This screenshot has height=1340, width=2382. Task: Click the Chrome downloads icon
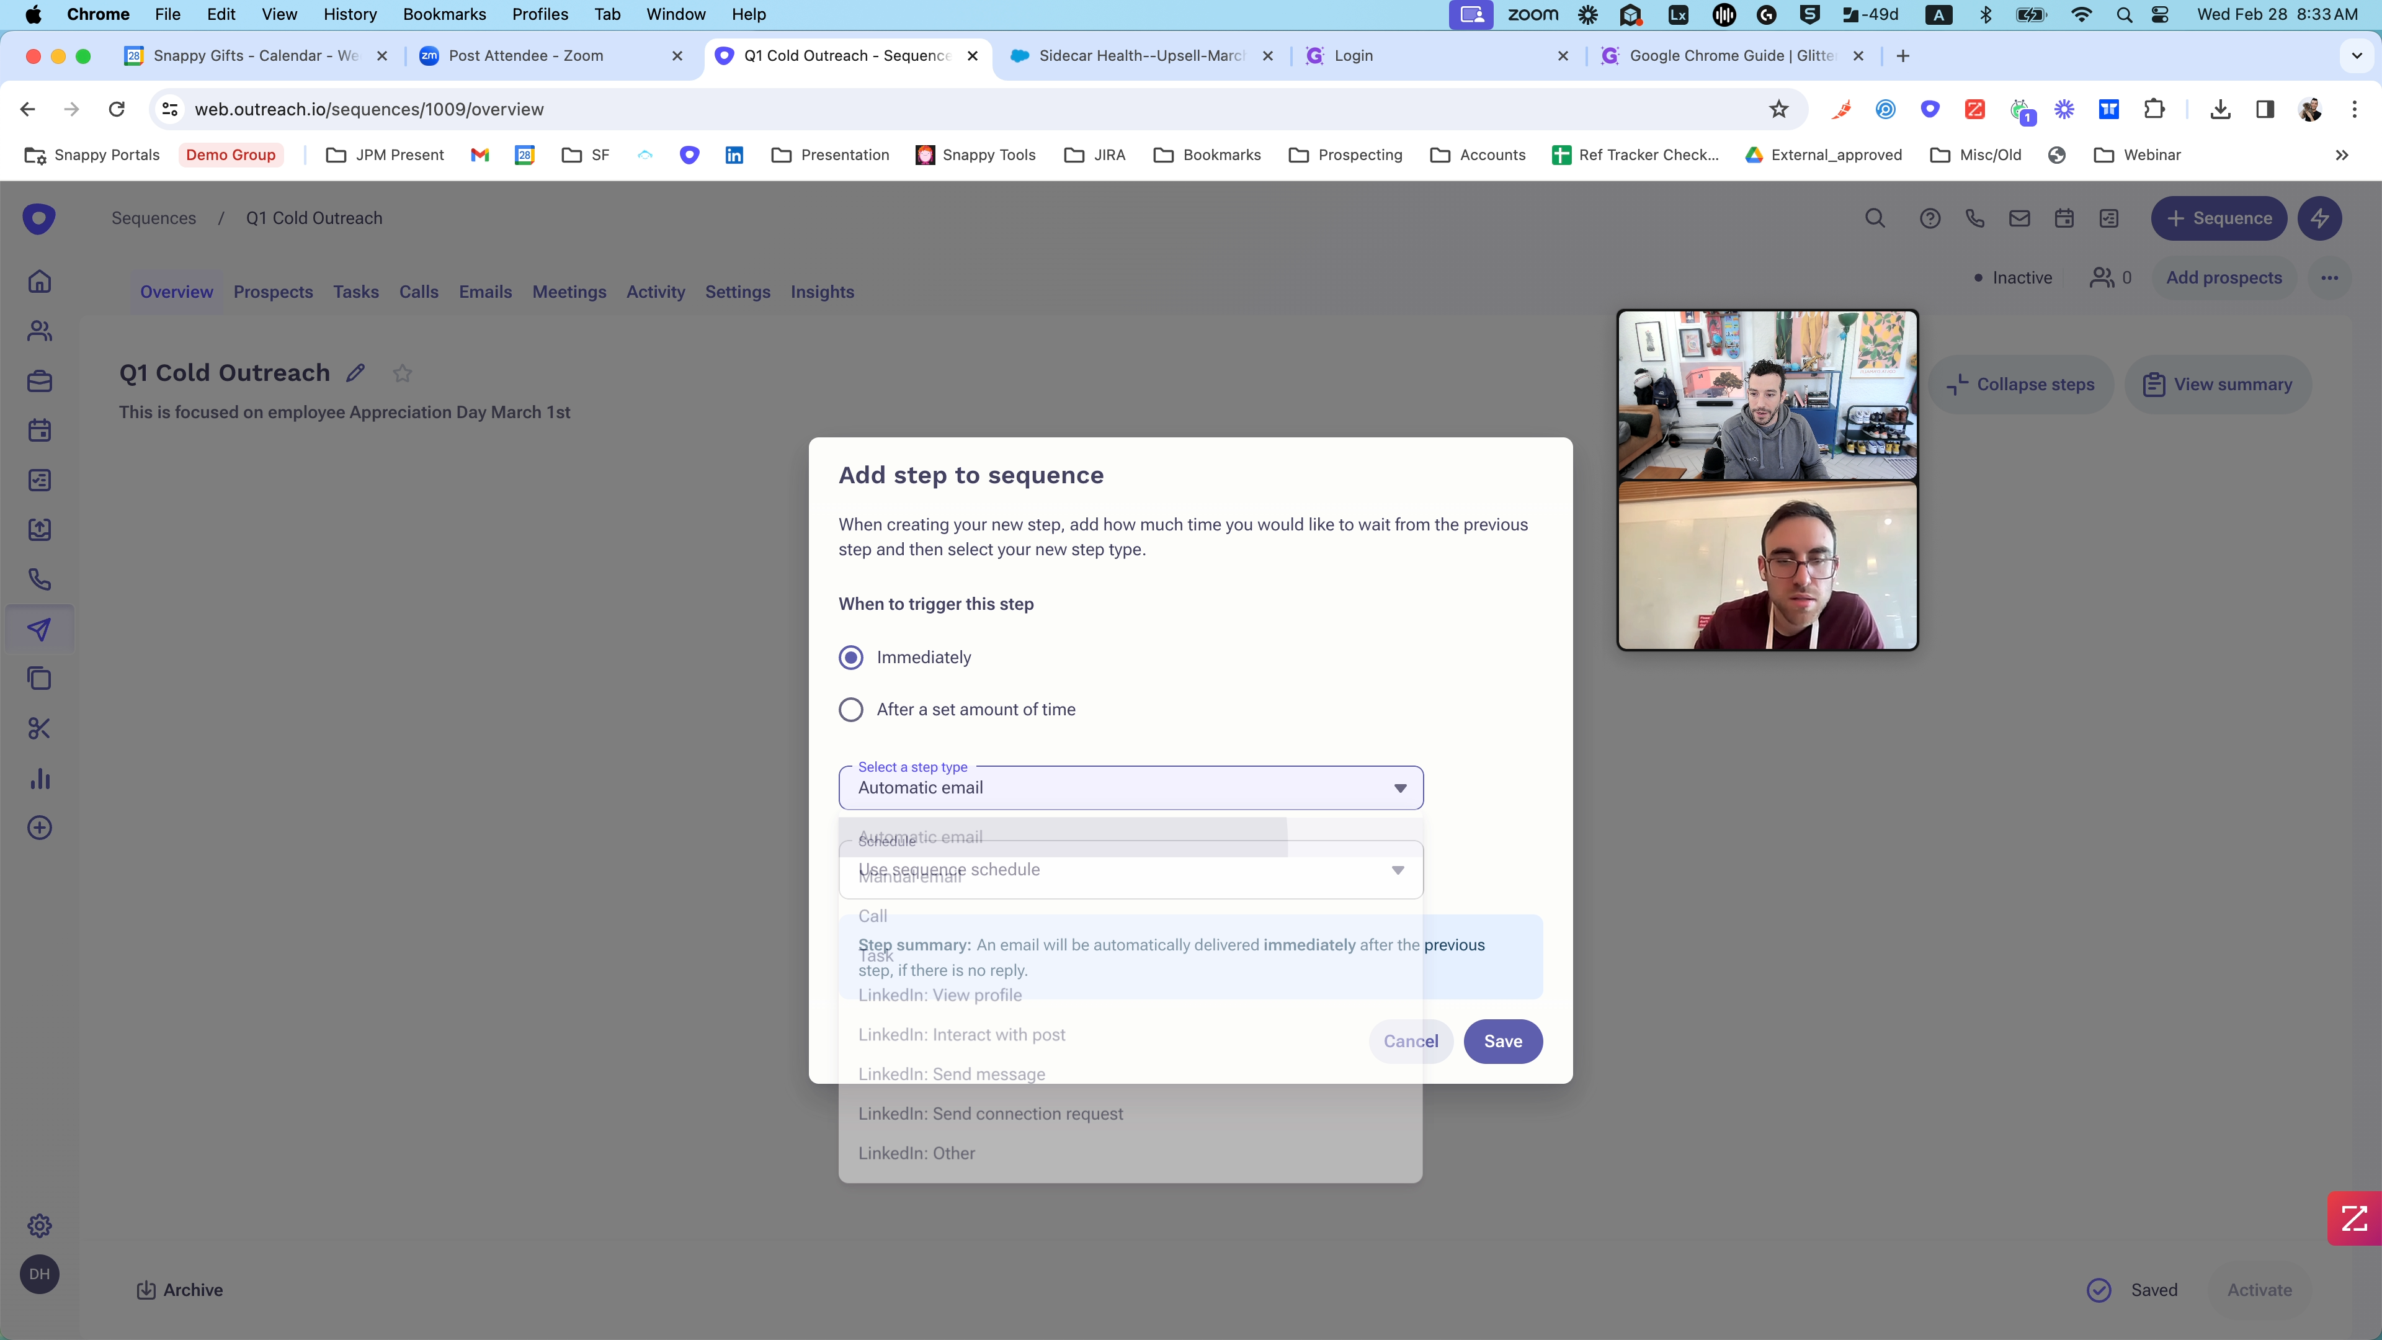pyautogui.click(x=2220, y=109)
